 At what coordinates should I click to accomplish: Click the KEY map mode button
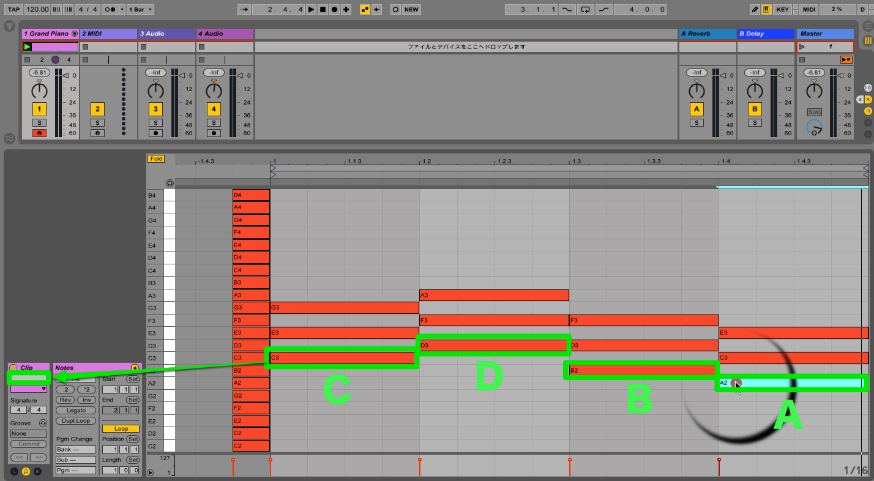coord(783,10)
